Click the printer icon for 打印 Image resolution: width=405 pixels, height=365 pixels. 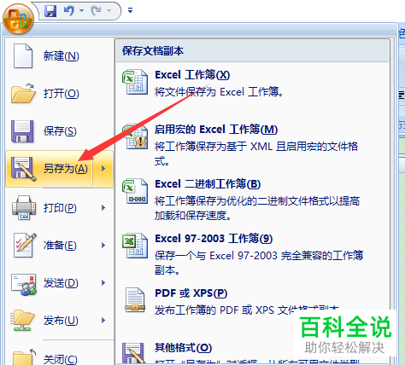point(24,207)
